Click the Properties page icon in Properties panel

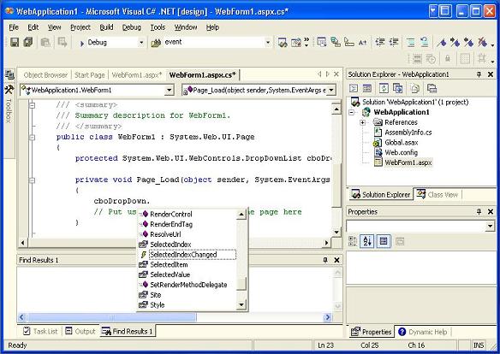point(384,241)
